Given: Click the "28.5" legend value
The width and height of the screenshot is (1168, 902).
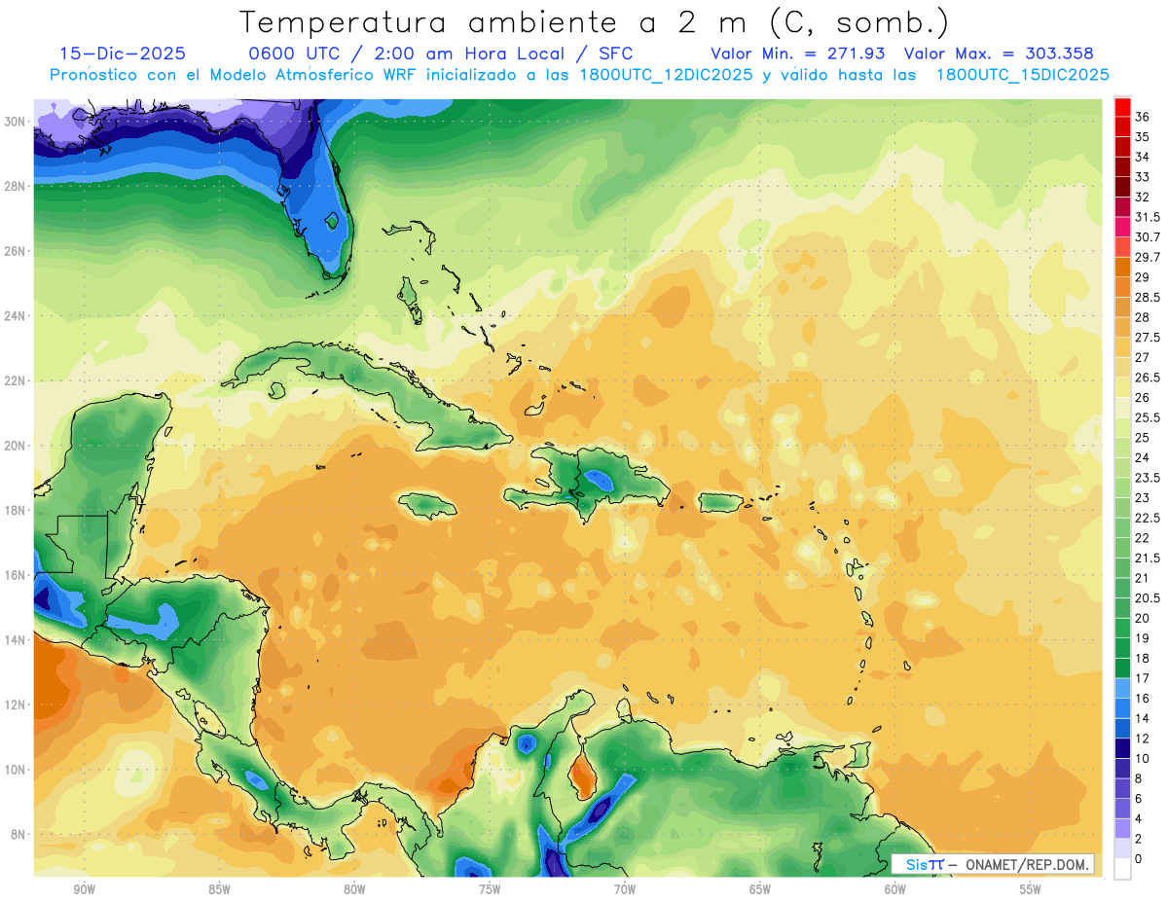Looking at the screenshot, I should tap(1148, 297).
